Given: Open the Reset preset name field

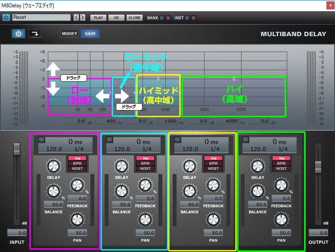Looking at the screenshot, I should pos(41,18).
